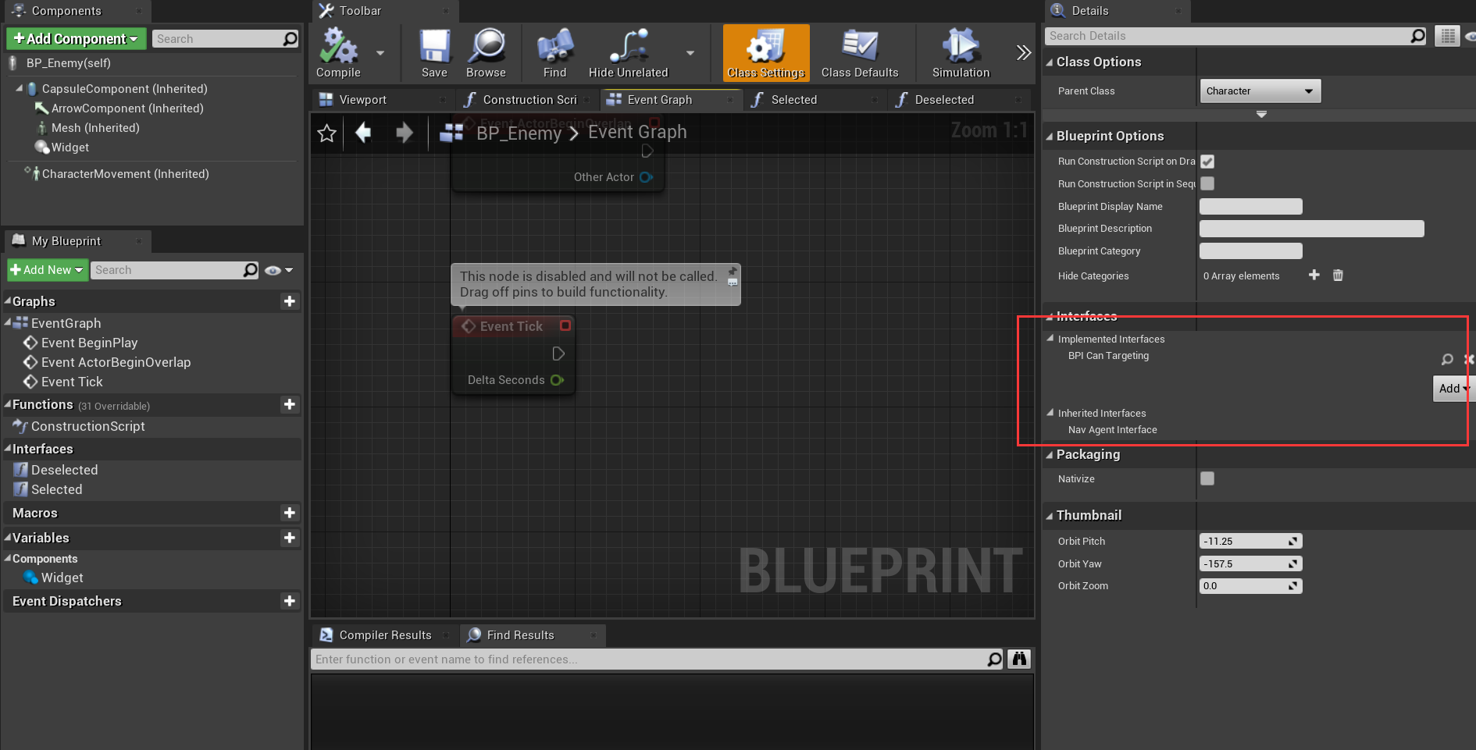Image resolution: width=1476 pixels, height=750 pixels.
Task: Adjust Orbit Pitch value field
Action: point(1250,541)
